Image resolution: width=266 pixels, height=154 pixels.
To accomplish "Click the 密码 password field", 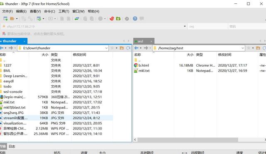I will click(x=247, y=26).
